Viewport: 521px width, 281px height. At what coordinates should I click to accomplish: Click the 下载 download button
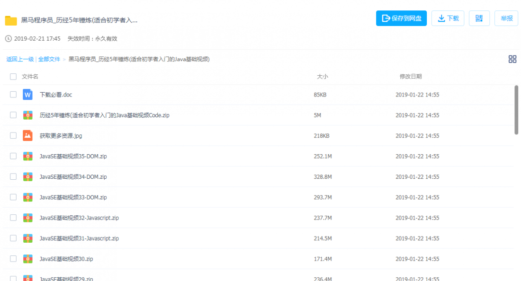click(448, 18)
